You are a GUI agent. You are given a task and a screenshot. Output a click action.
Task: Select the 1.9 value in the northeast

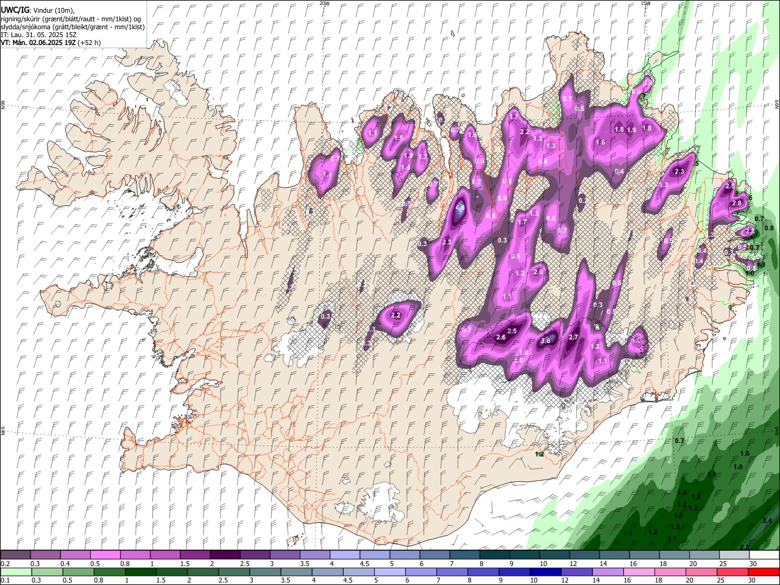pos(632,130)
